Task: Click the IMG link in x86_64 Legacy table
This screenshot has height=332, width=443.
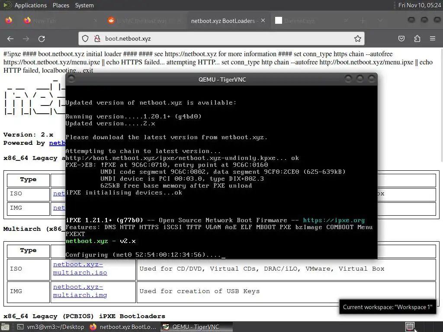Action: tap(59, 208)
